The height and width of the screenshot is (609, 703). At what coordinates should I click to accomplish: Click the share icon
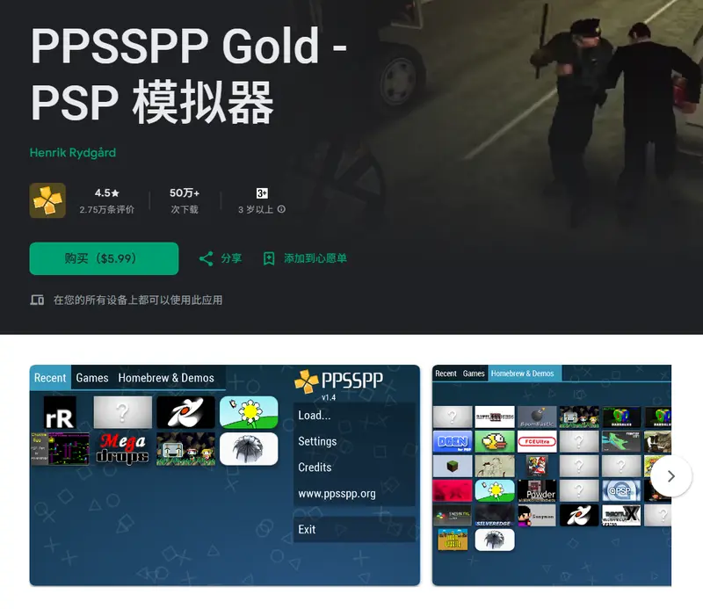tap(206, 258)
